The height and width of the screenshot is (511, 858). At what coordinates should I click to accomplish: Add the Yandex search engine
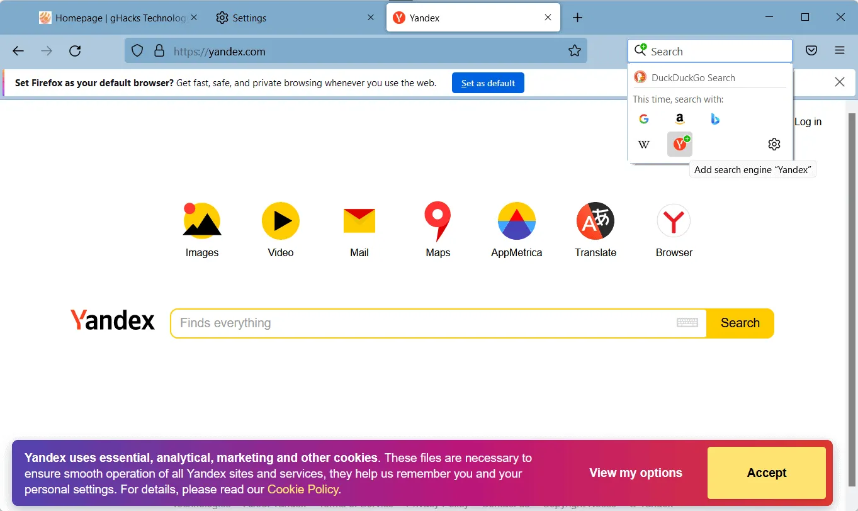(679, 144)
